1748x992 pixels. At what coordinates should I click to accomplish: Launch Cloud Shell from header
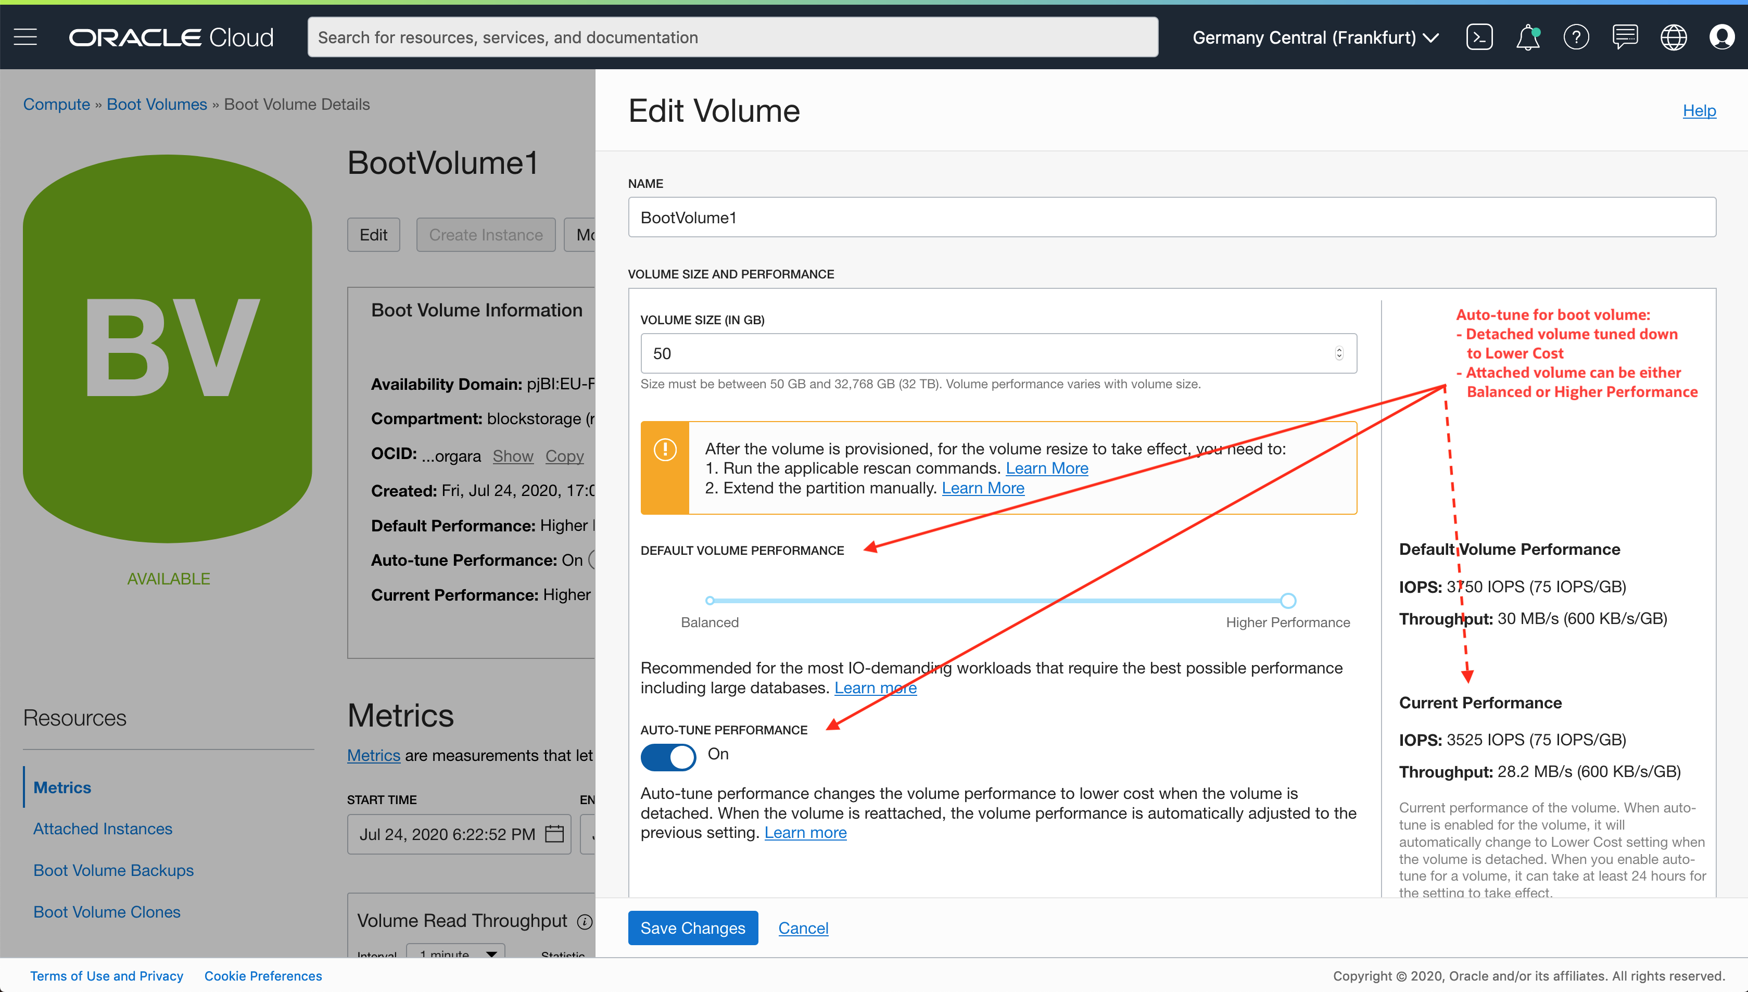tap(1479, 37)
